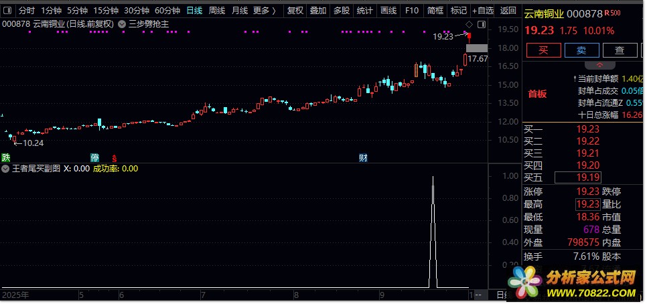The width and height of the screenshot is (647, 304).
Task: Switch to the 分时 intraday tab
Action: [27, 11]
